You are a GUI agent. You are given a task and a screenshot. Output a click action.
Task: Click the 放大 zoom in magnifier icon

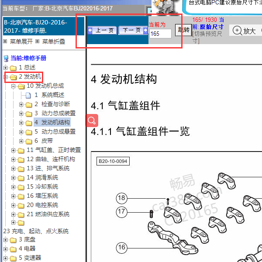[x=237, y=31]
